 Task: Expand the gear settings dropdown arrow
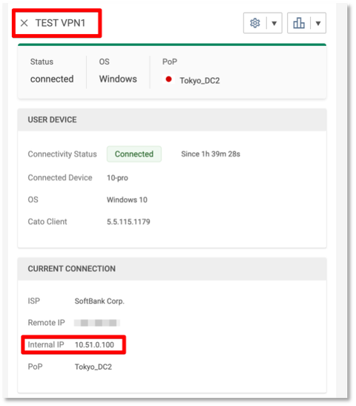point(274,23)
